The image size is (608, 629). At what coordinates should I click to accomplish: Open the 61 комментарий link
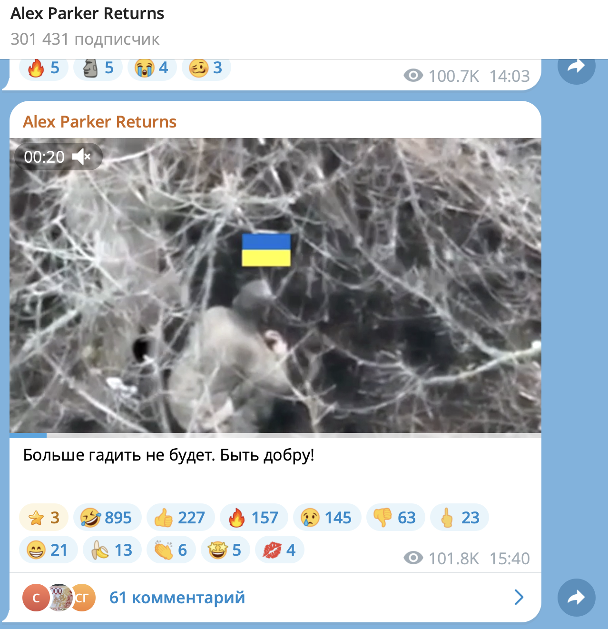click(177, 597)
